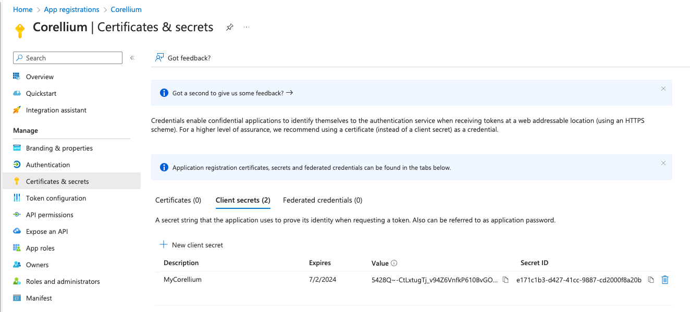Image resolution: width=690 pixels, height=312 pixels.
Task: Click the sidebar search box
Action: point(67,57)
